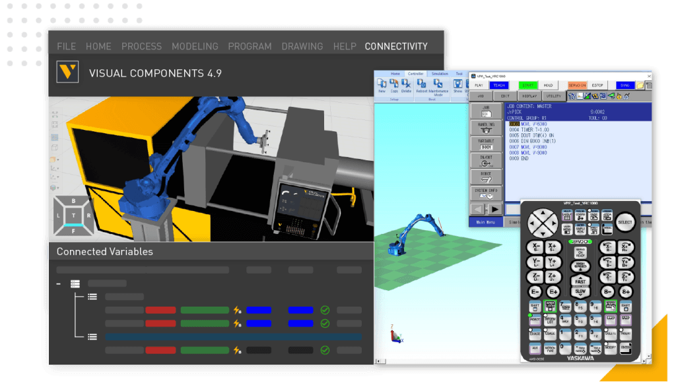676x391 pixels.
Task: Click lightning icon on first variable row
Action: 238,310
